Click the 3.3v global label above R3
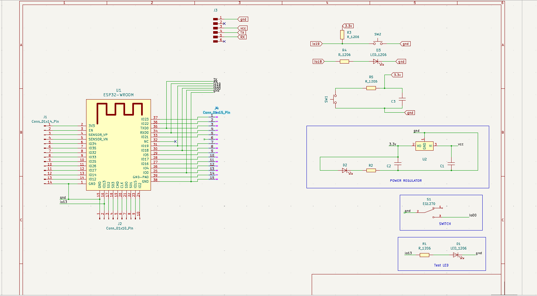Image resolution: width=537 pixels, height=296 pixels. [x=348, y=26]
